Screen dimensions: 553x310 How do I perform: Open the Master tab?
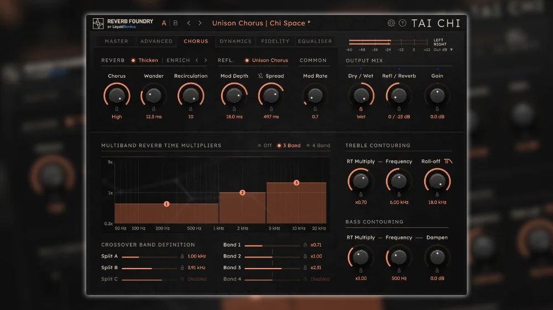pyautogui.click(x=116, y=41)
